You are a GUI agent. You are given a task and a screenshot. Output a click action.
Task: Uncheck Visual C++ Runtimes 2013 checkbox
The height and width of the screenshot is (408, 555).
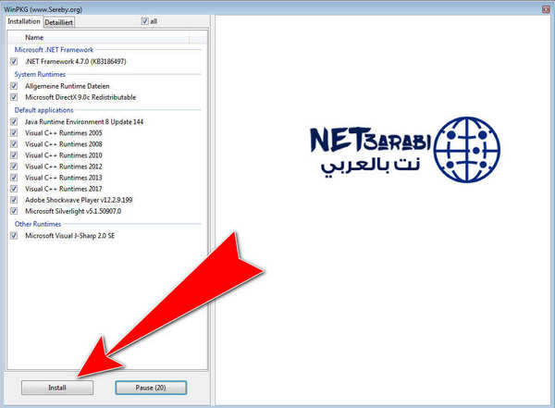[x=14, y=178]
